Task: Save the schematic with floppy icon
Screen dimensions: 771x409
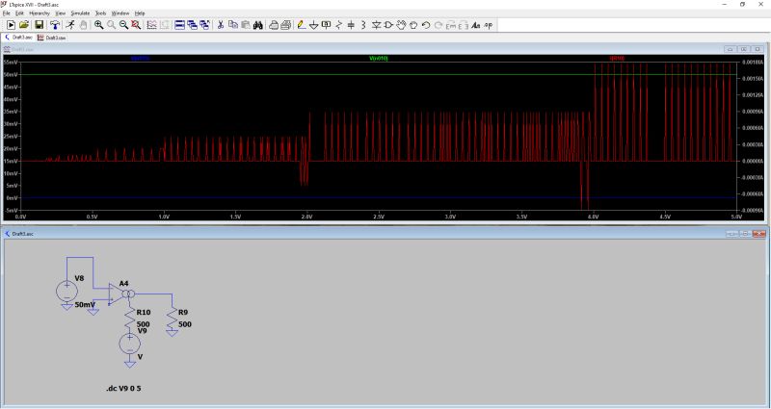Action: click(x=39, y=25)
